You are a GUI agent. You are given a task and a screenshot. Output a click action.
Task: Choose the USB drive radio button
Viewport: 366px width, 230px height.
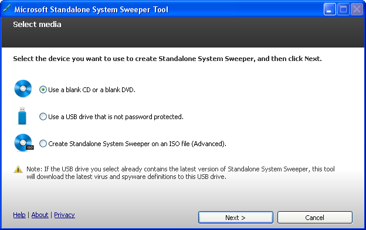point(43,116)
